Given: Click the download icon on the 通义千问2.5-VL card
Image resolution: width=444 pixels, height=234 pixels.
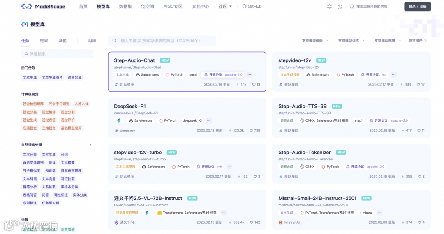Looking at the screenshot, I should pyautogui.click(x=230, y=222).
